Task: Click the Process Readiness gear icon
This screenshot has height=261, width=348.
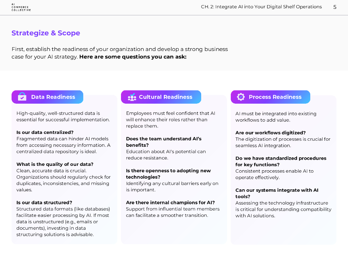Action: point(241,97)
